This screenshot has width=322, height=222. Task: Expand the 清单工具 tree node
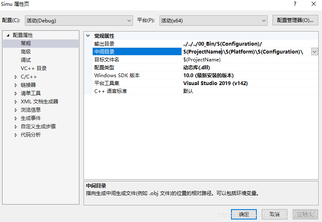point(16,93)
